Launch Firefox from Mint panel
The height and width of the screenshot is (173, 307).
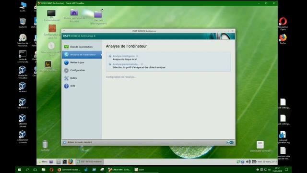(71, 161)
